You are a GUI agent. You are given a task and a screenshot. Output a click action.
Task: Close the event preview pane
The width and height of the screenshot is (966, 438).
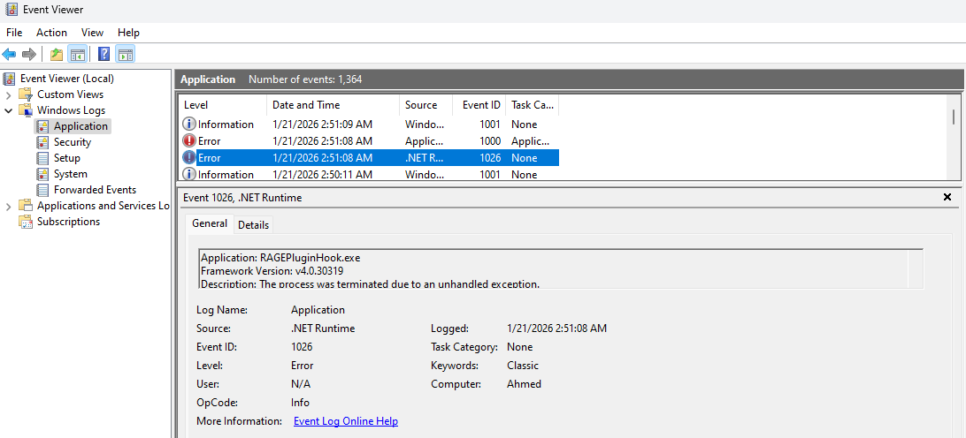(947, 198)
